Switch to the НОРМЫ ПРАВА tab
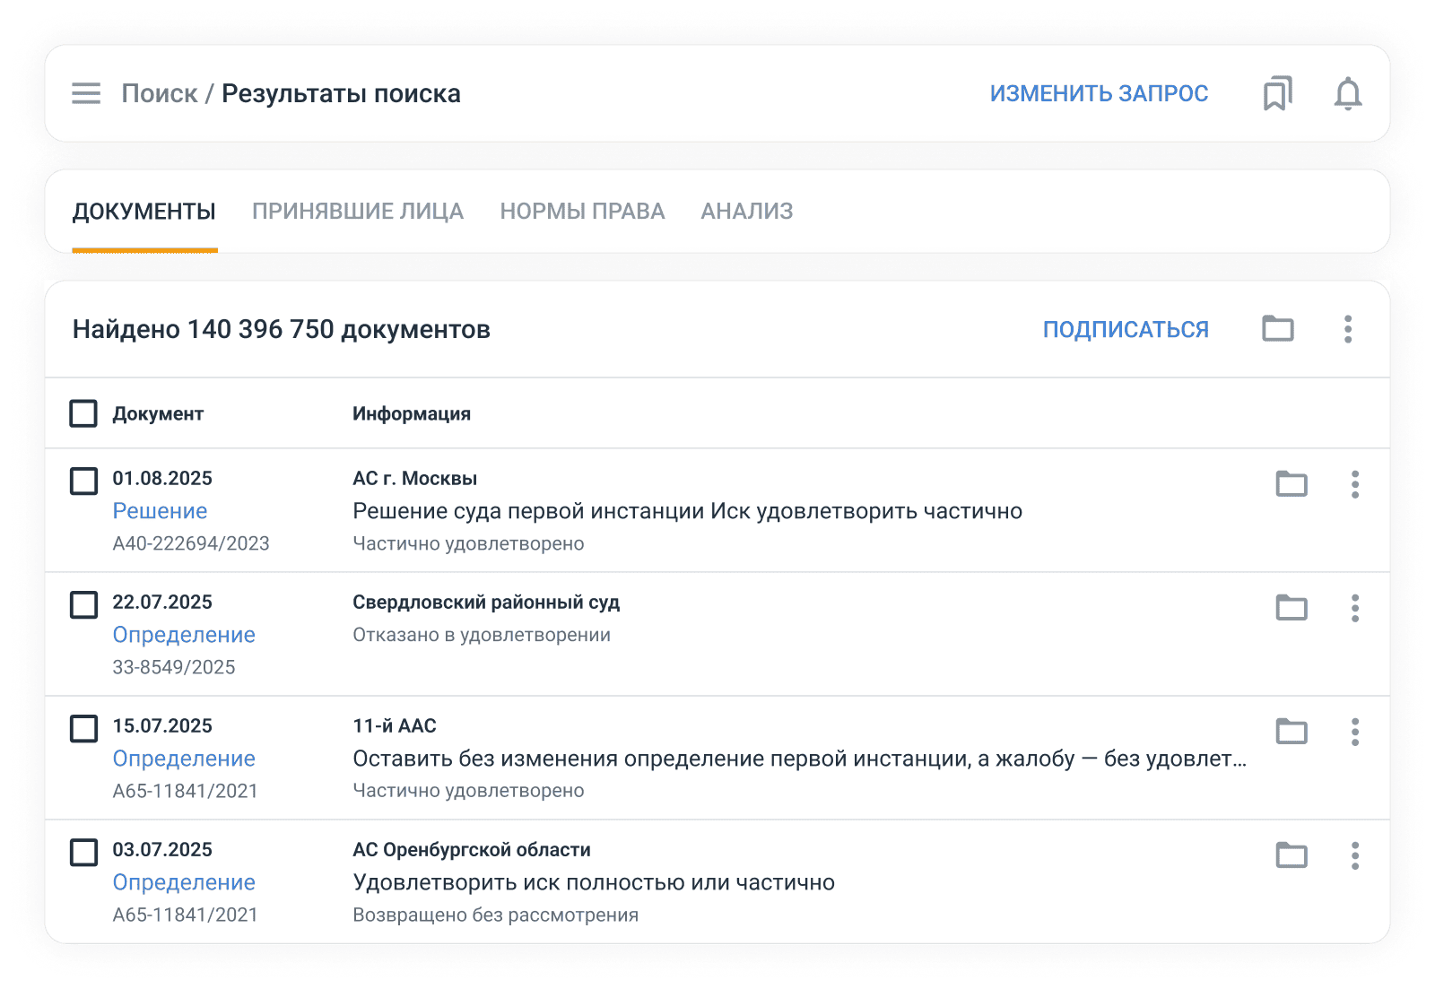 coord(583,211)
